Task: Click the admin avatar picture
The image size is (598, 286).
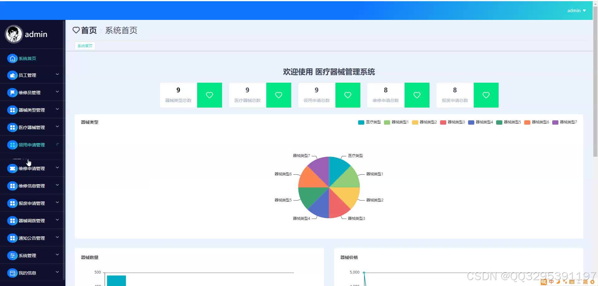Action: point(14,34)
